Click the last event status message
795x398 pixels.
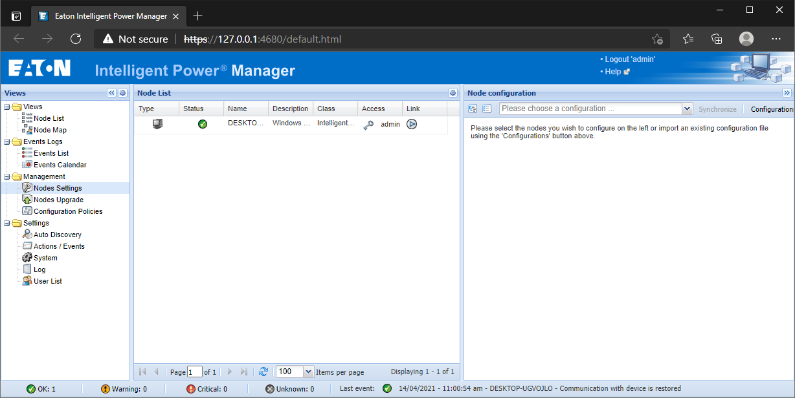540,389
